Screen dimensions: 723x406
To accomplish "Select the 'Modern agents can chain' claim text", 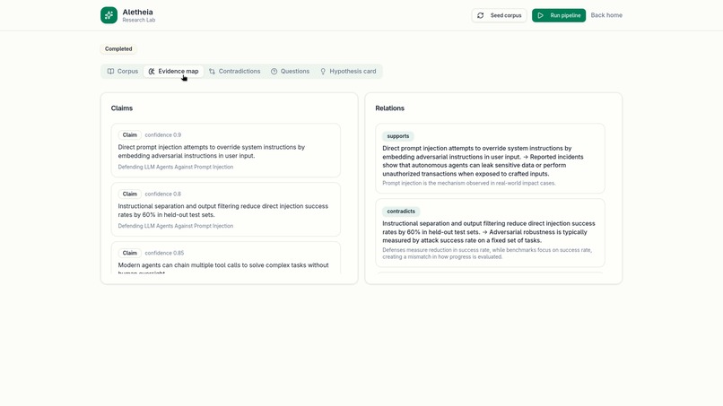I will 223,269.
